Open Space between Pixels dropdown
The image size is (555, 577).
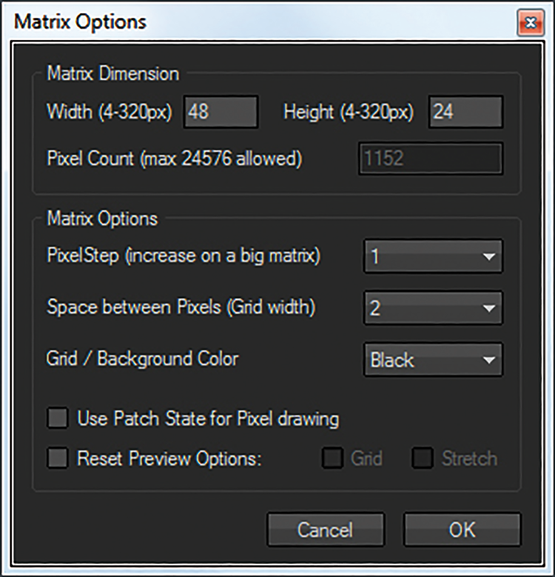coord(433,307)
